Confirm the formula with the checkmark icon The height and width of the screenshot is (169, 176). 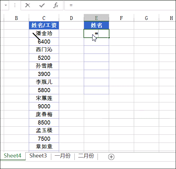click(42, 5)
